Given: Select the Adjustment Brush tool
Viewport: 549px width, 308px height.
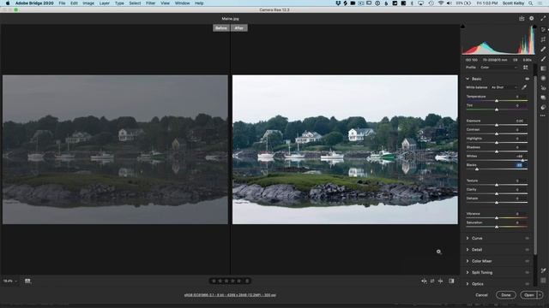Looking at the screenshot, I should [x=543, y=59].
